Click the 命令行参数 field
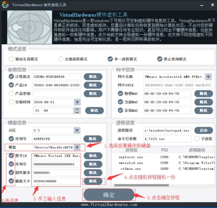This screenshot has height=208, width=217. (167, 139)
